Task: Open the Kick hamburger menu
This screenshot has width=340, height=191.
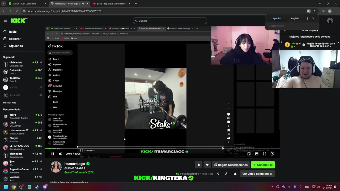Action: [6, 21]
